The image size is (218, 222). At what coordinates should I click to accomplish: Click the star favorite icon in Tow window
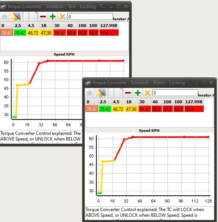(x=5, y=17)
